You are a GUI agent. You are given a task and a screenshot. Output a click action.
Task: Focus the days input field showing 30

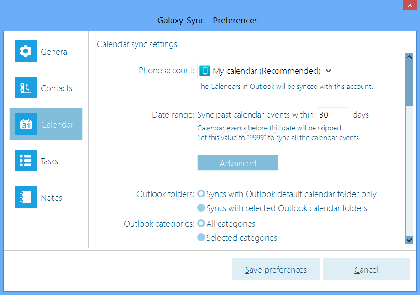[x=332, y=115]
